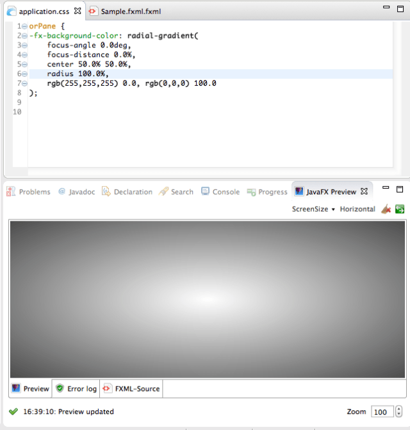Open the ScreenSize dropdown
Screen dimensions: 410x430
coord(313,209)
